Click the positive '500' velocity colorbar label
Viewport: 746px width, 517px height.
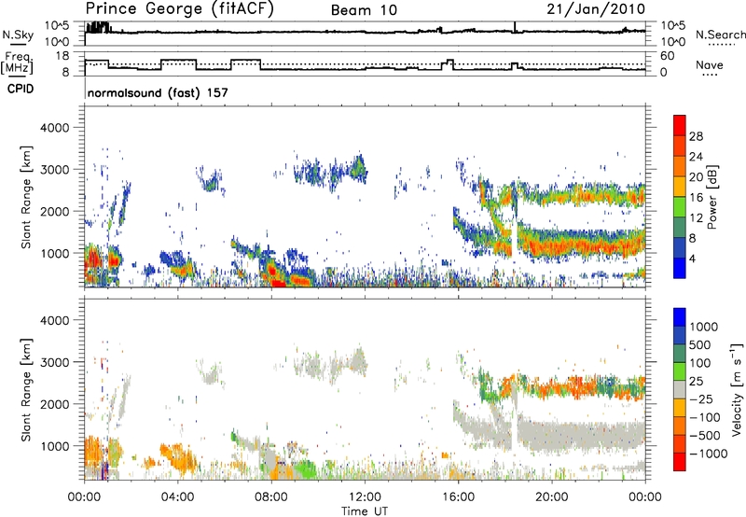[700, 344]
